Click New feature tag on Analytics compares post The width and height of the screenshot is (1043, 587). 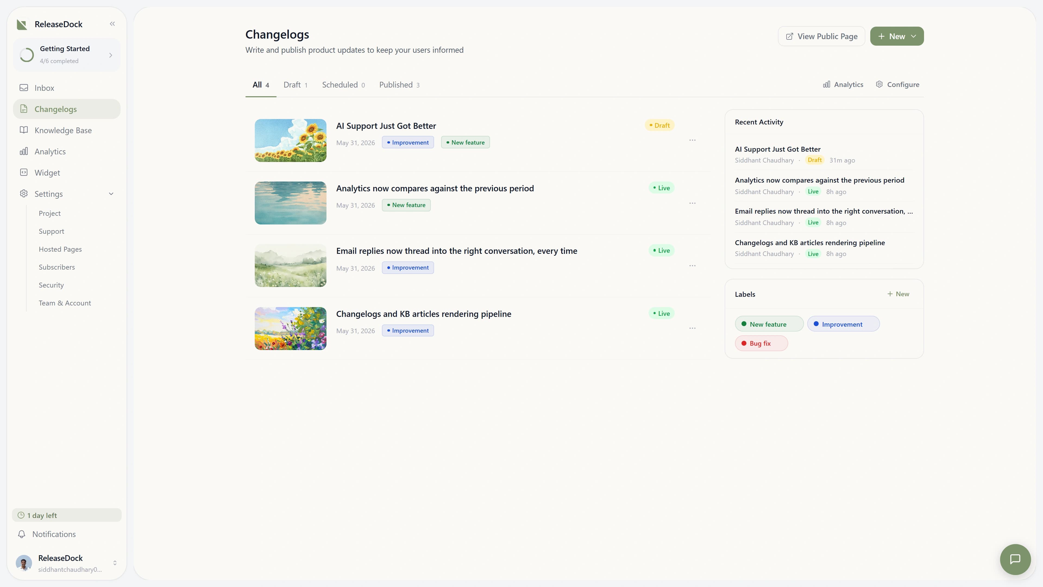pyautogui.click(x=406, y=205)
